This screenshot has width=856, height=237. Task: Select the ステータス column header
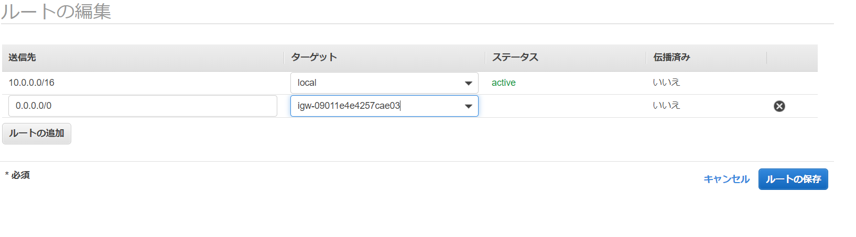coord(515,58)
